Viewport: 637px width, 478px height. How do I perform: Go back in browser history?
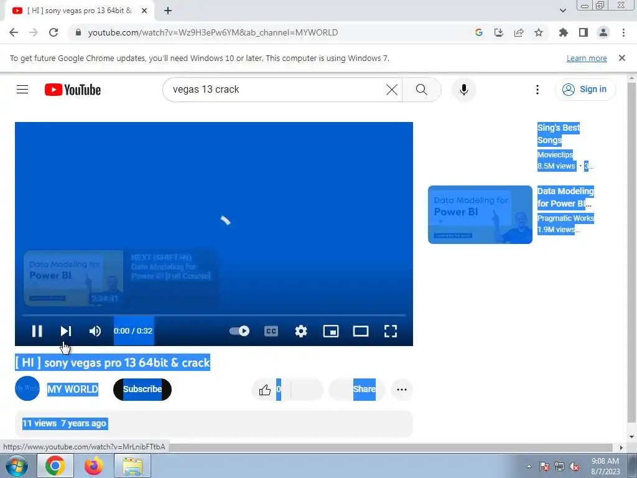pos(14,32)
